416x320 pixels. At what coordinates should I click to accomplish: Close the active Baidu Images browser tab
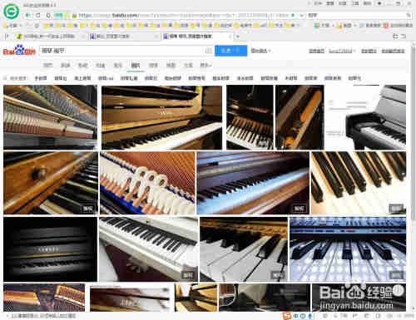[x=230, y=37]
